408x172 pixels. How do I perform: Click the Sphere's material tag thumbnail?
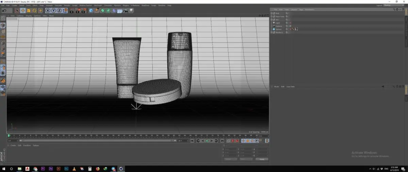296,29
